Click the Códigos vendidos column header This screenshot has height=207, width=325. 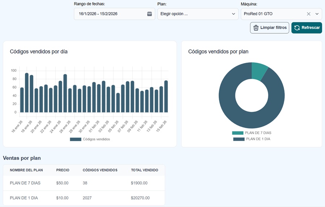click(x=100, y=170)
